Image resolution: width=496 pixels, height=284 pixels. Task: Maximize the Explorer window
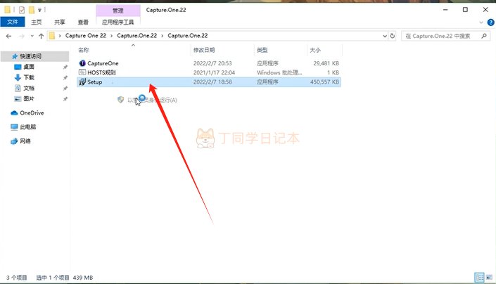(465, 9)
